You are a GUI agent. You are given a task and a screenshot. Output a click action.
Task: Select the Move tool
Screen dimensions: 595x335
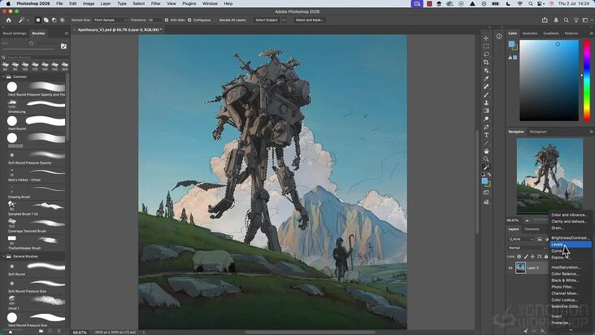click(x=486, y=38)
